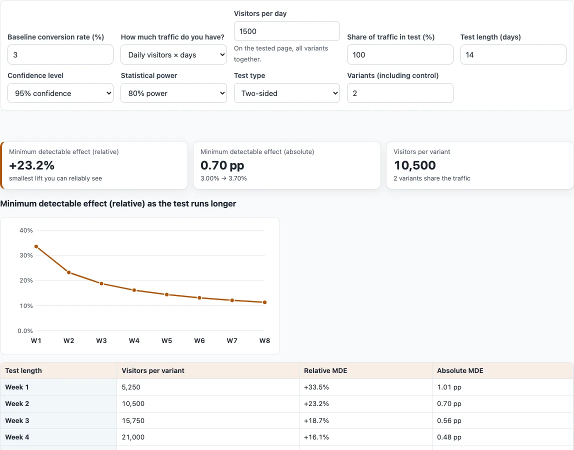The width and height of the screenshot is (574, 450).
Task: Click the Baseline conversion rate input field
Action: tap(60, 54)
